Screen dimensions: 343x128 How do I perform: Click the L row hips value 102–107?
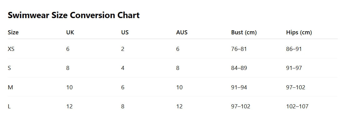(x=297, y=106)
